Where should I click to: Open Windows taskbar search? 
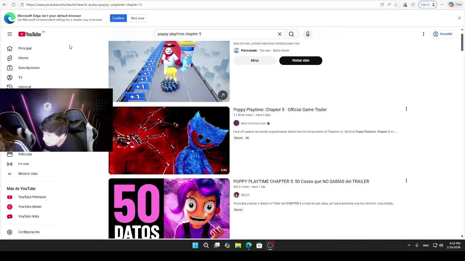[x=206, y=245]
